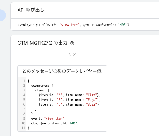
Task: Click line number 1 in the code gutter
Action: [x=24, y=81]
